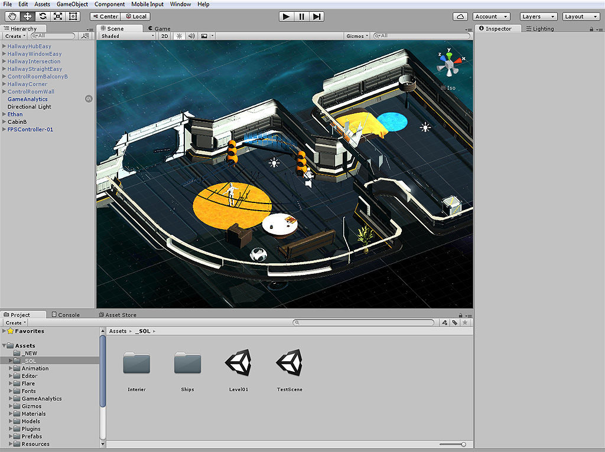Open the Layout dropdown
The height and width of the screenshot is (452, 605).
tap(581, 17)
